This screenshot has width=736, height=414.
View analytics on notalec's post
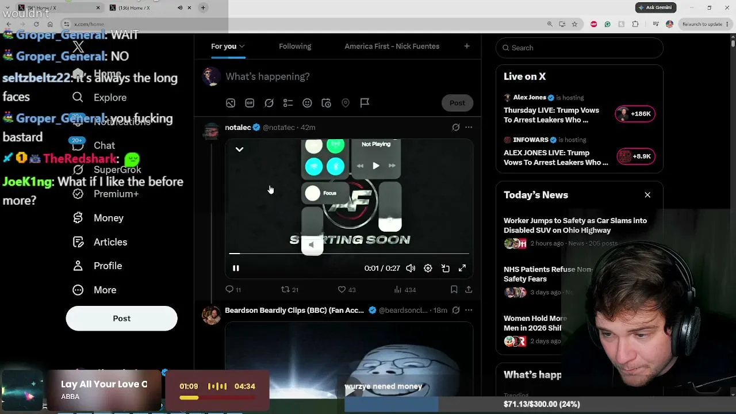[x=405, y=289]
